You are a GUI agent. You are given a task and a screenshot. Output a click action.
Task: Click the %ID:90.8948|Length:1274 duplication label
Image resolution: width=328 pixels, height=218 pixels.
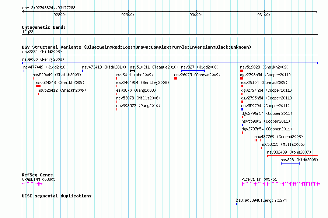click(x=261, y=200)
